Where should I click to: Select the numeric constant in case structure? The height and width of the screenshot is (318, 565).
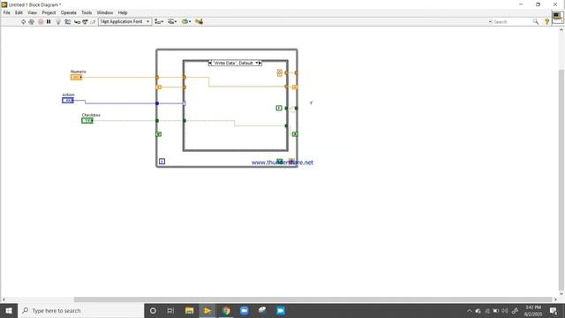click(279, 72)
